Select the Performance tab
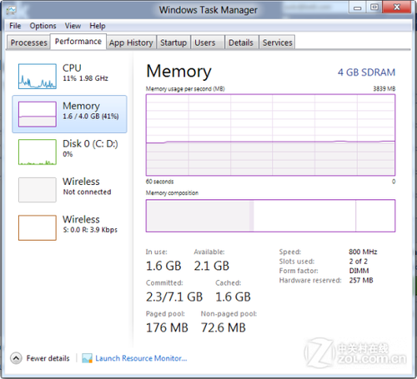417x379 pixels. coord(78,42)
